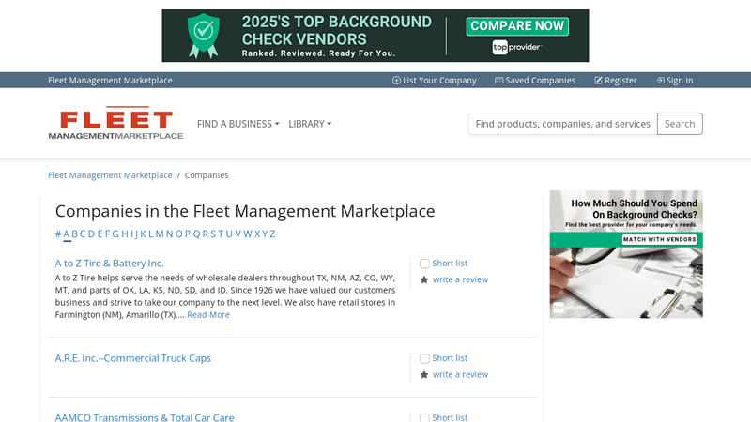Filter companies by letter B

click(75, 234)
